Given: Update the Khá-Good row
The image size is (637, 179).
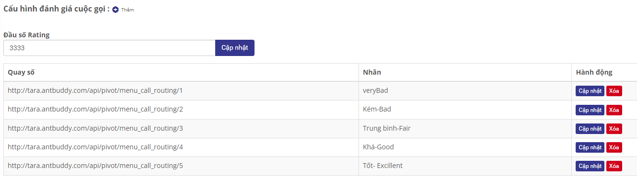Looking at the screenshot, I should pos(590,147).
